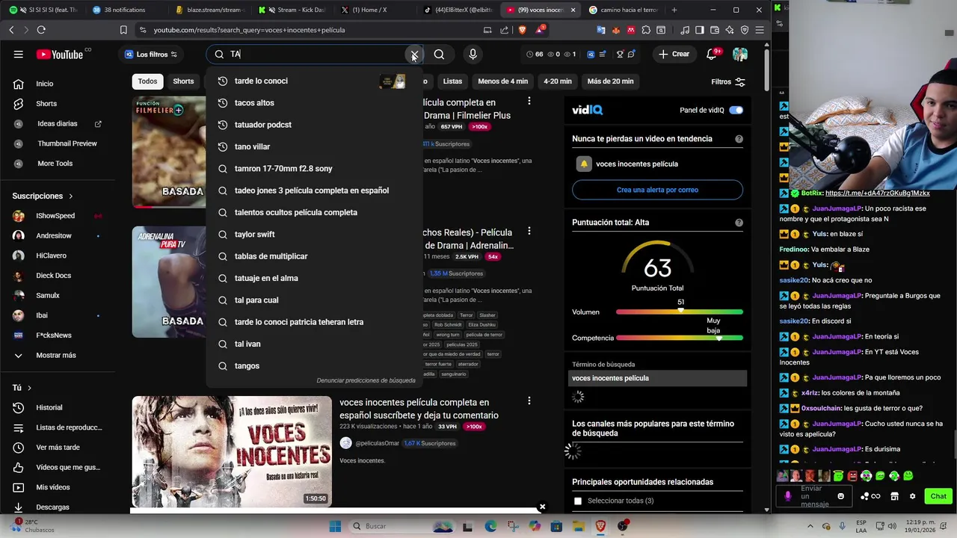
Task: Select the Todos filter chip
Action: point(147,81)
